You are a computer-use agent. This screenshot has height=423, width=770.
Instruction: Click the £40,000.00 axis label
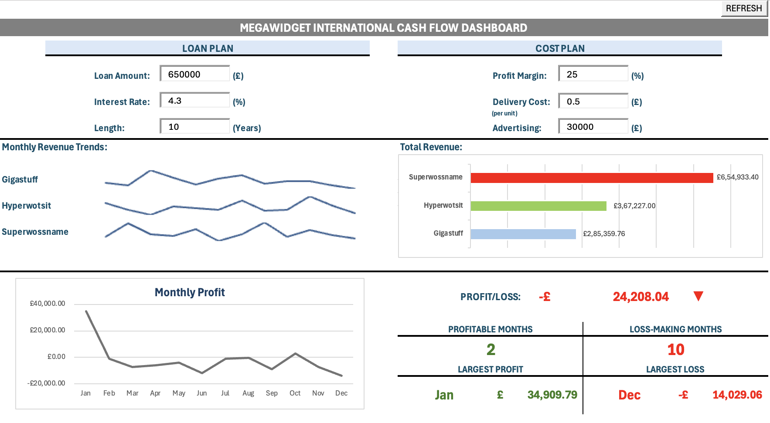48,304
